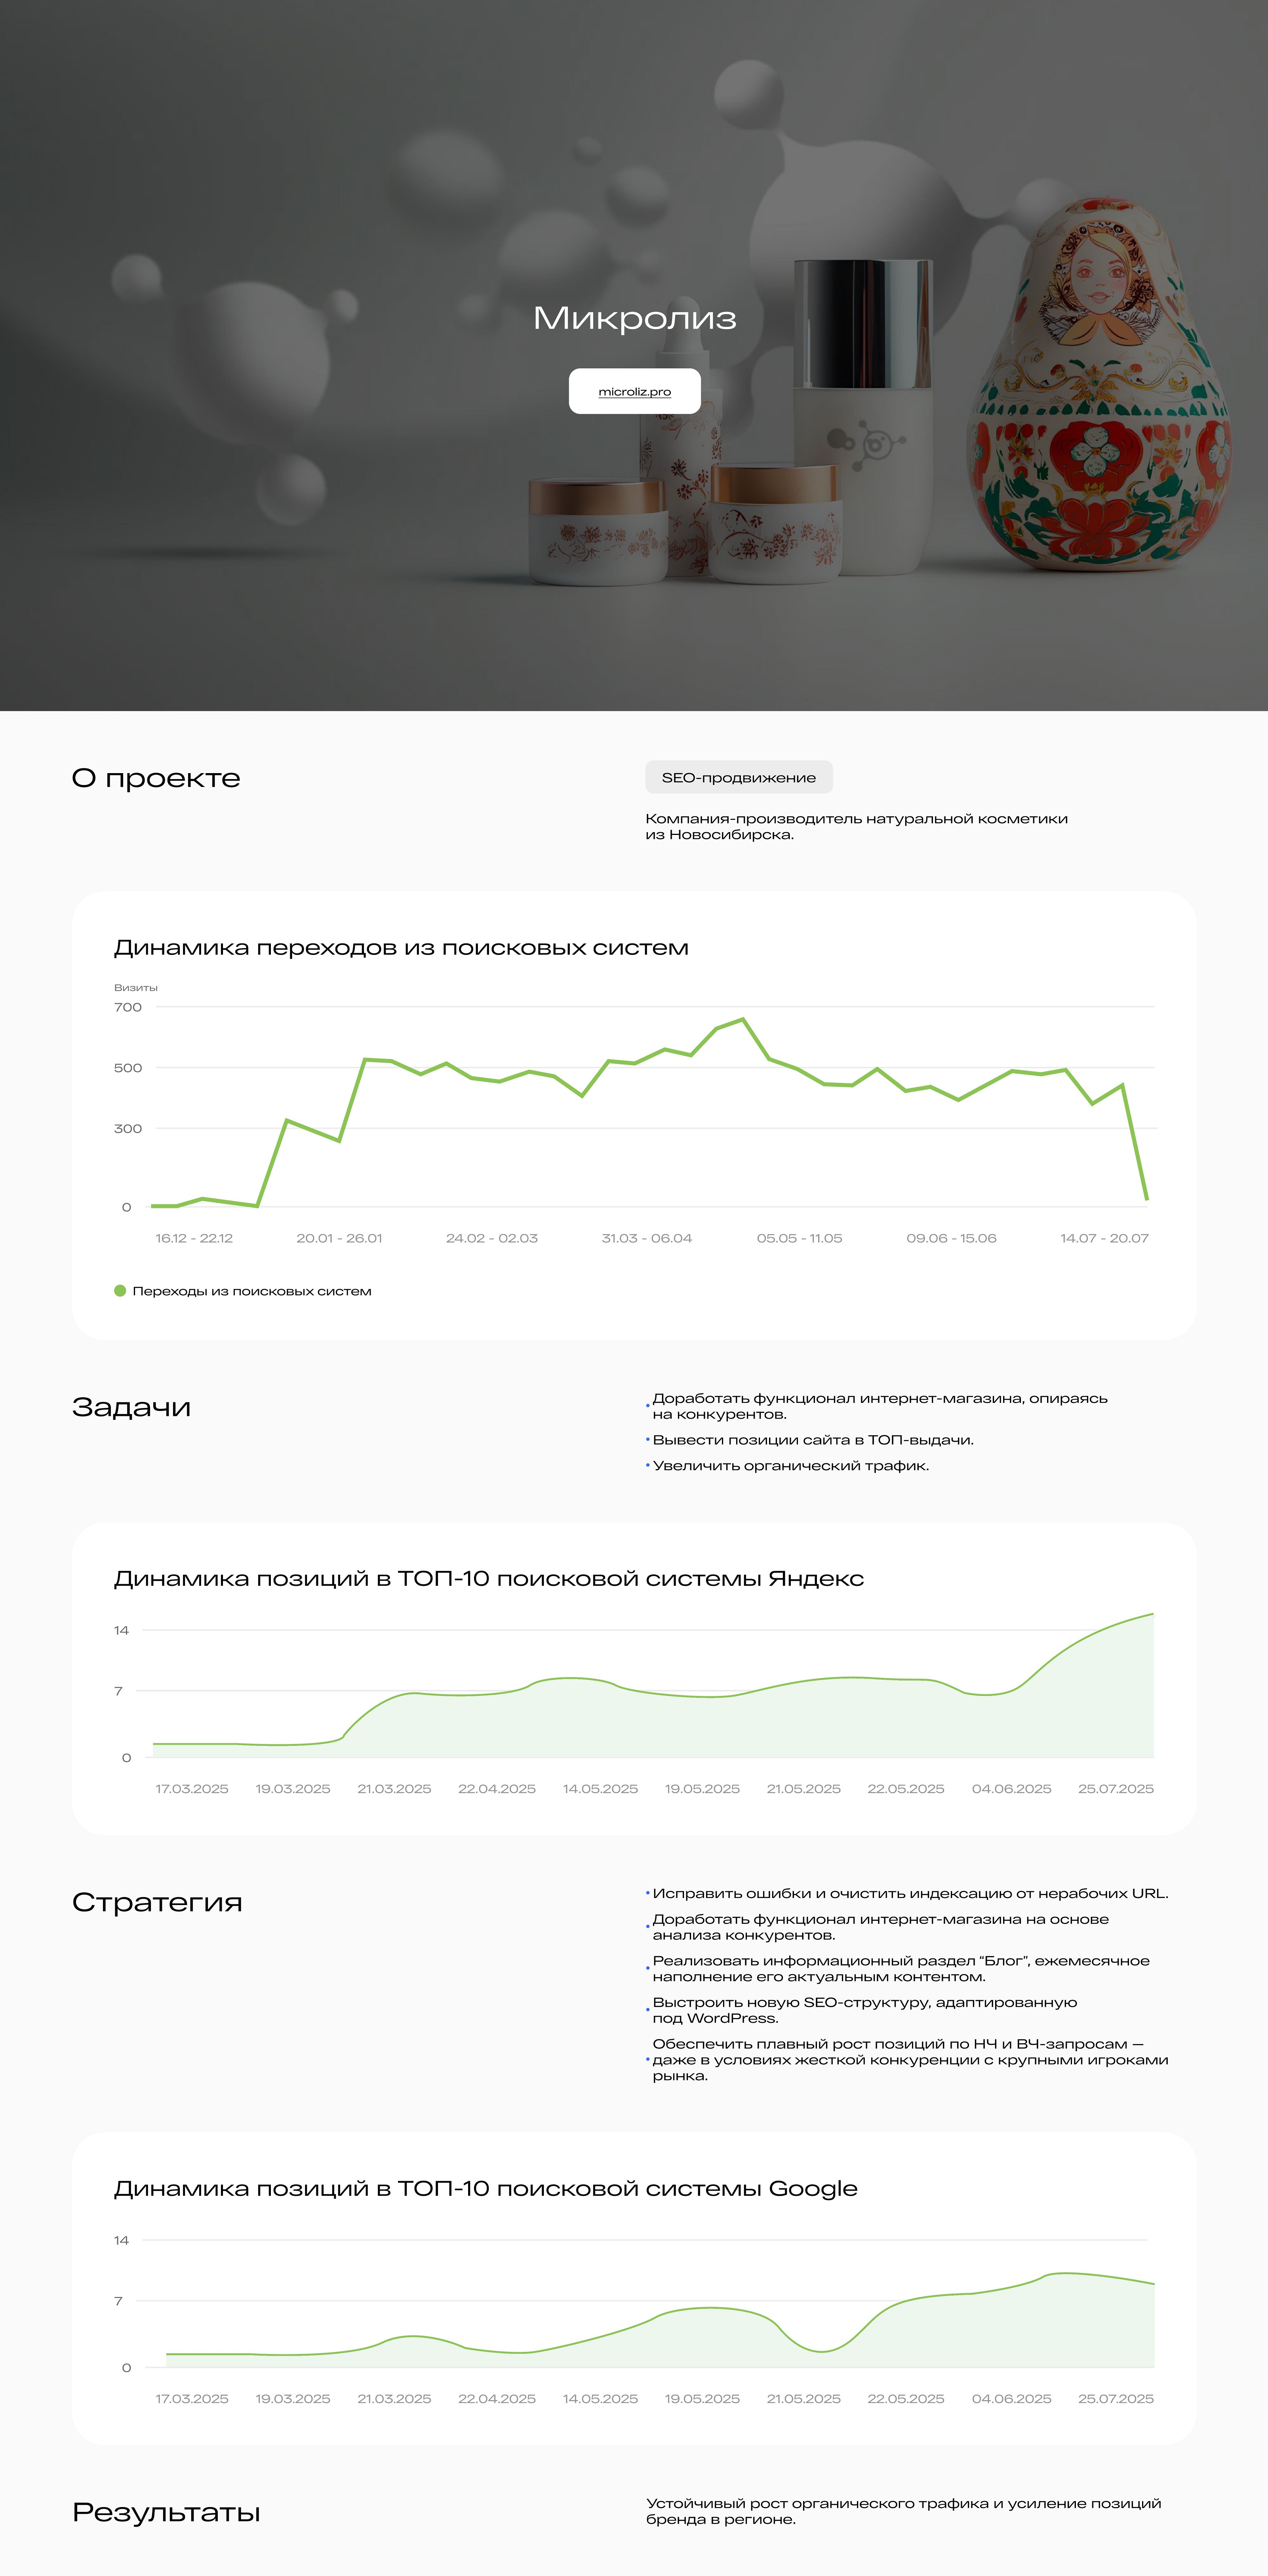Click the 05.05 - 11.05 axis label
The width and height of the screenshot is (1268, 2576).
pyautogui.click(x=799, y=1238)
